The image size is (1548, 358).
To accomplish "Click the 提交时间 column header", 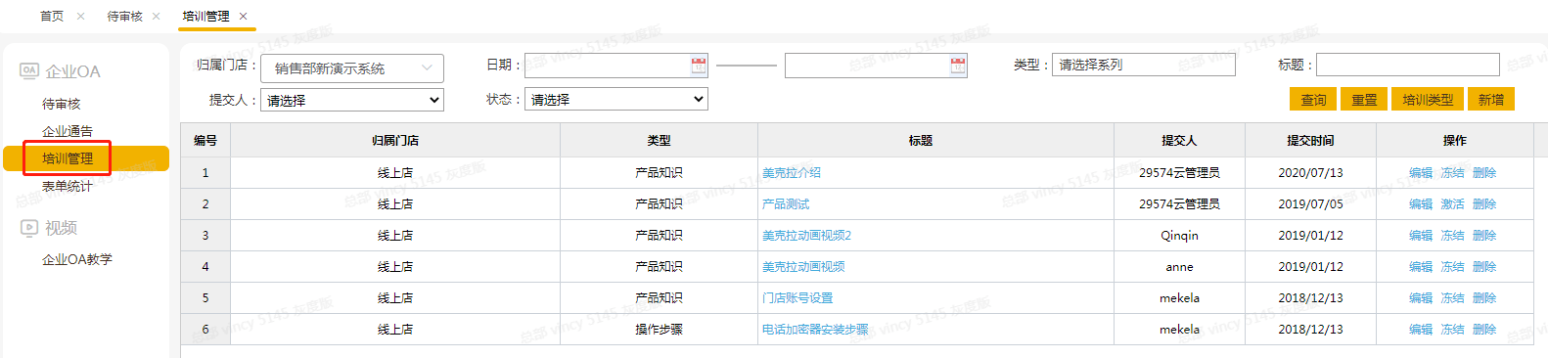I will [x=1310, y=140].
